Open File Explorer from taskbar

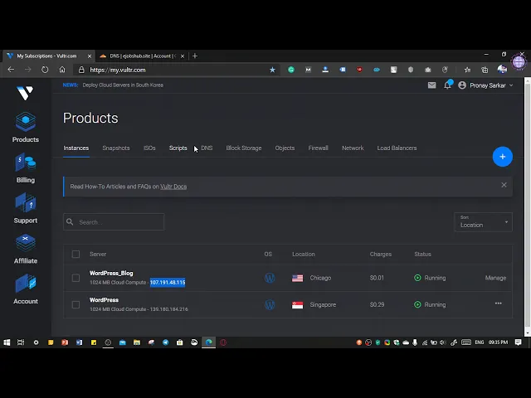click(137, 342)
